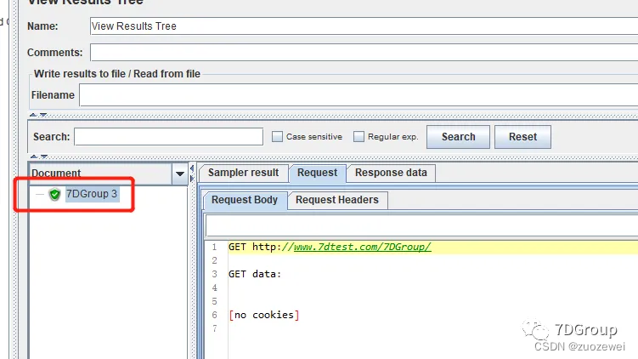The width and height of the screenshot is (638, 359).
Task: Click line number 1 in the gutter
Action: pos(214,247)
